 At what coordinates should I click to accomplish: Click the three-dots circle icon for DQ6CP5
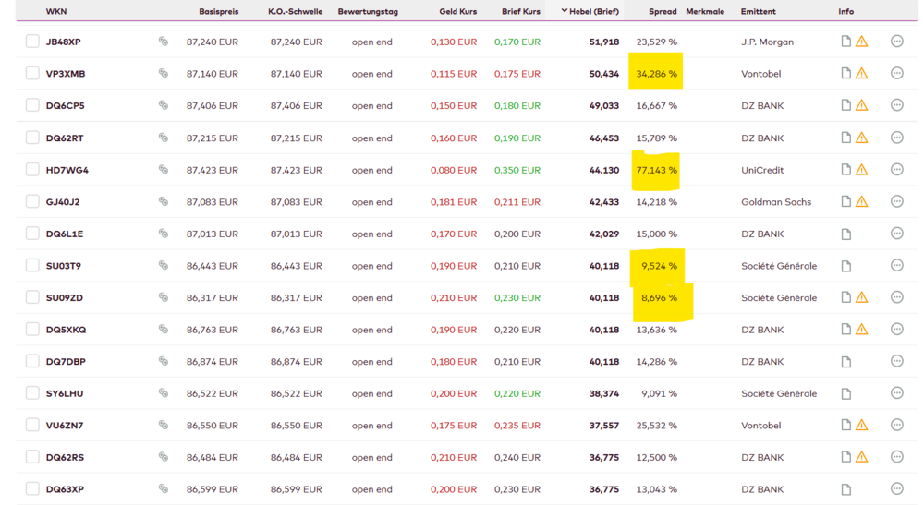coord(896,105)
